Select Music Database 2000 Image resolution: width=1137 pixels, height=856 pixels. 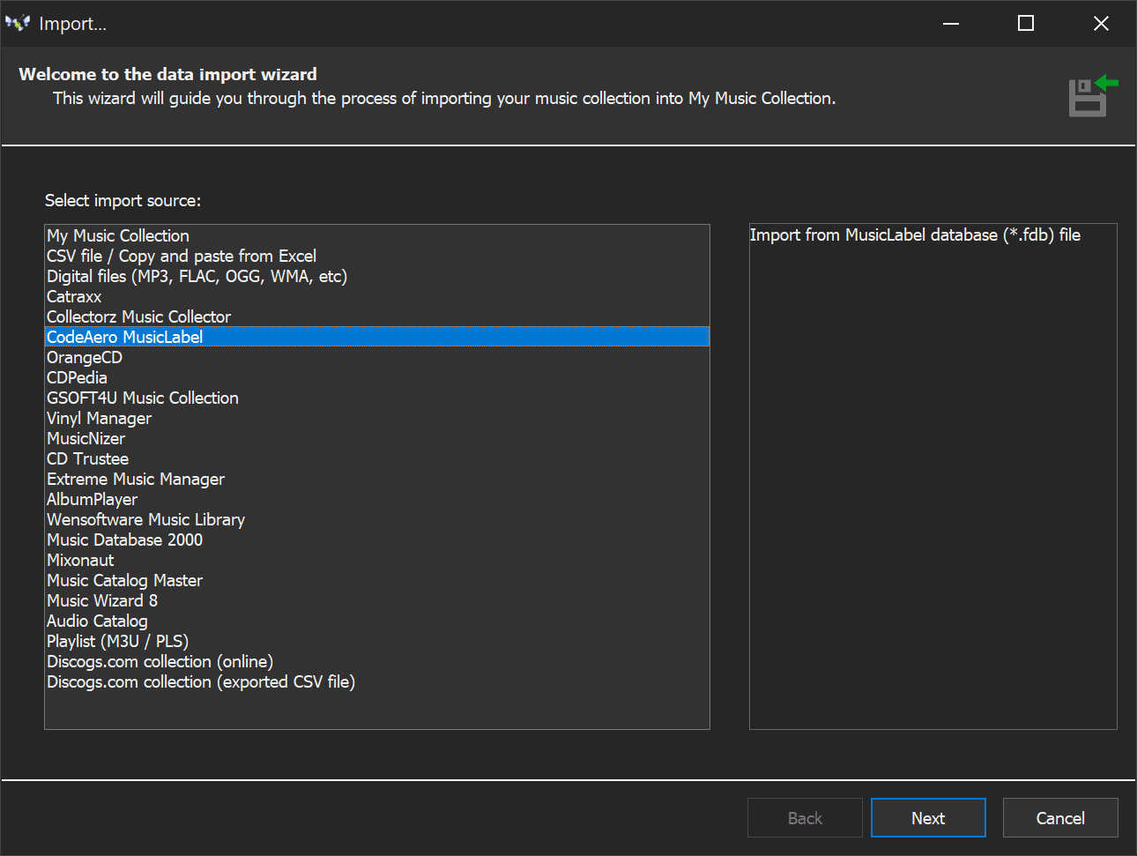point(377,540)
